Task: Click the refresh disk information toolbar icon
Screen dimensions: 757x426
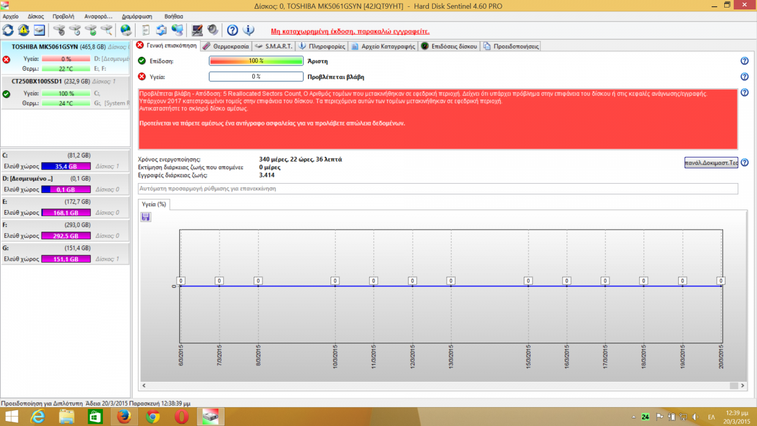Action: (8, 30)
